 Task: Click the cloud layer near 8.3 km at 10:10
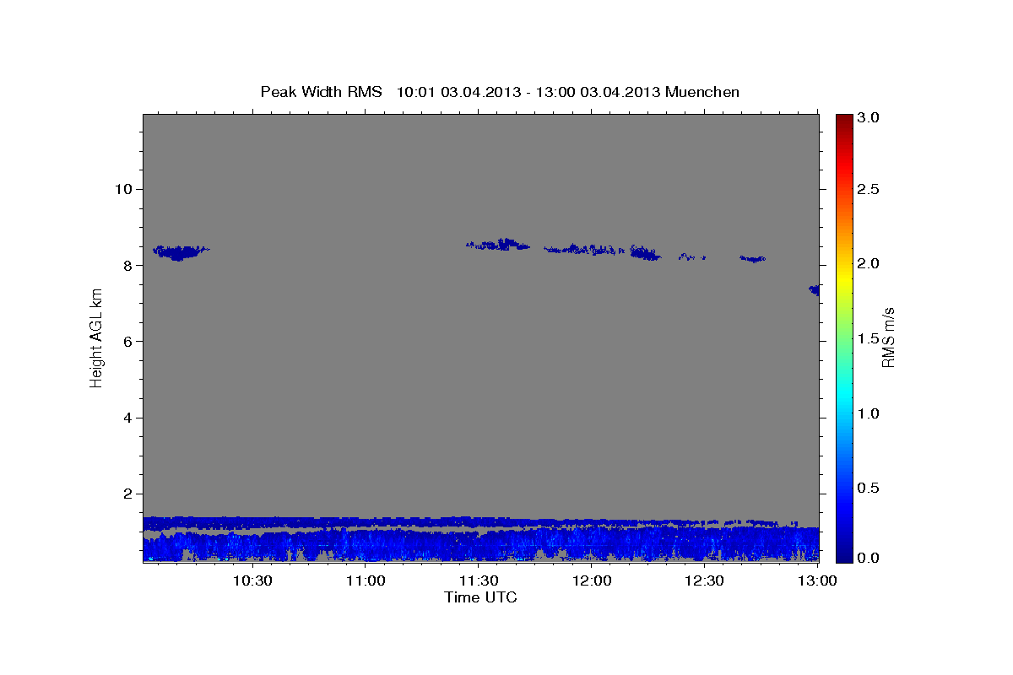[179, 251]
